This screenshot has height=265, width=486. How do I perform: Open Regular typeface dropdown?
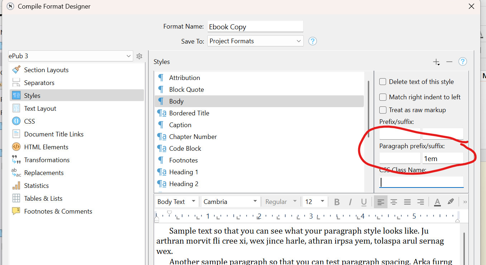pos(281,202)
